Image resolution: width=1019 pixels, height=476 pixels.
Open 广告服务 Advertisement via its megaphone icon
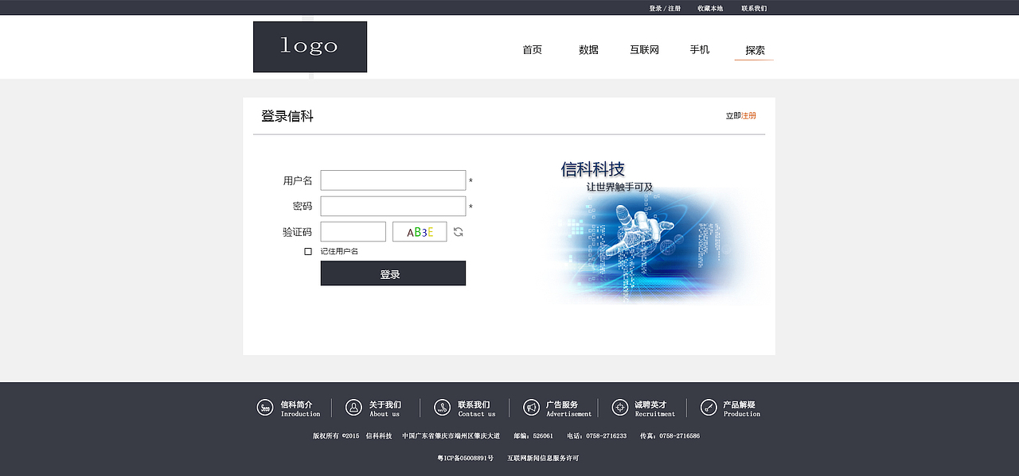pyautogui.click(x=531, y=407)
